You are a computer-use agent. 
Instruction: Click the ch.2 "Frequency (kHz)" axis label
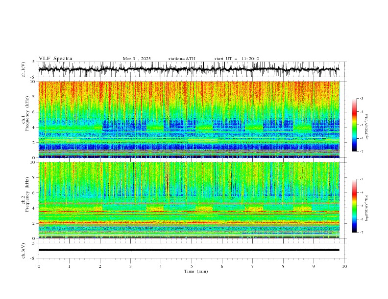tap(27, 194)
